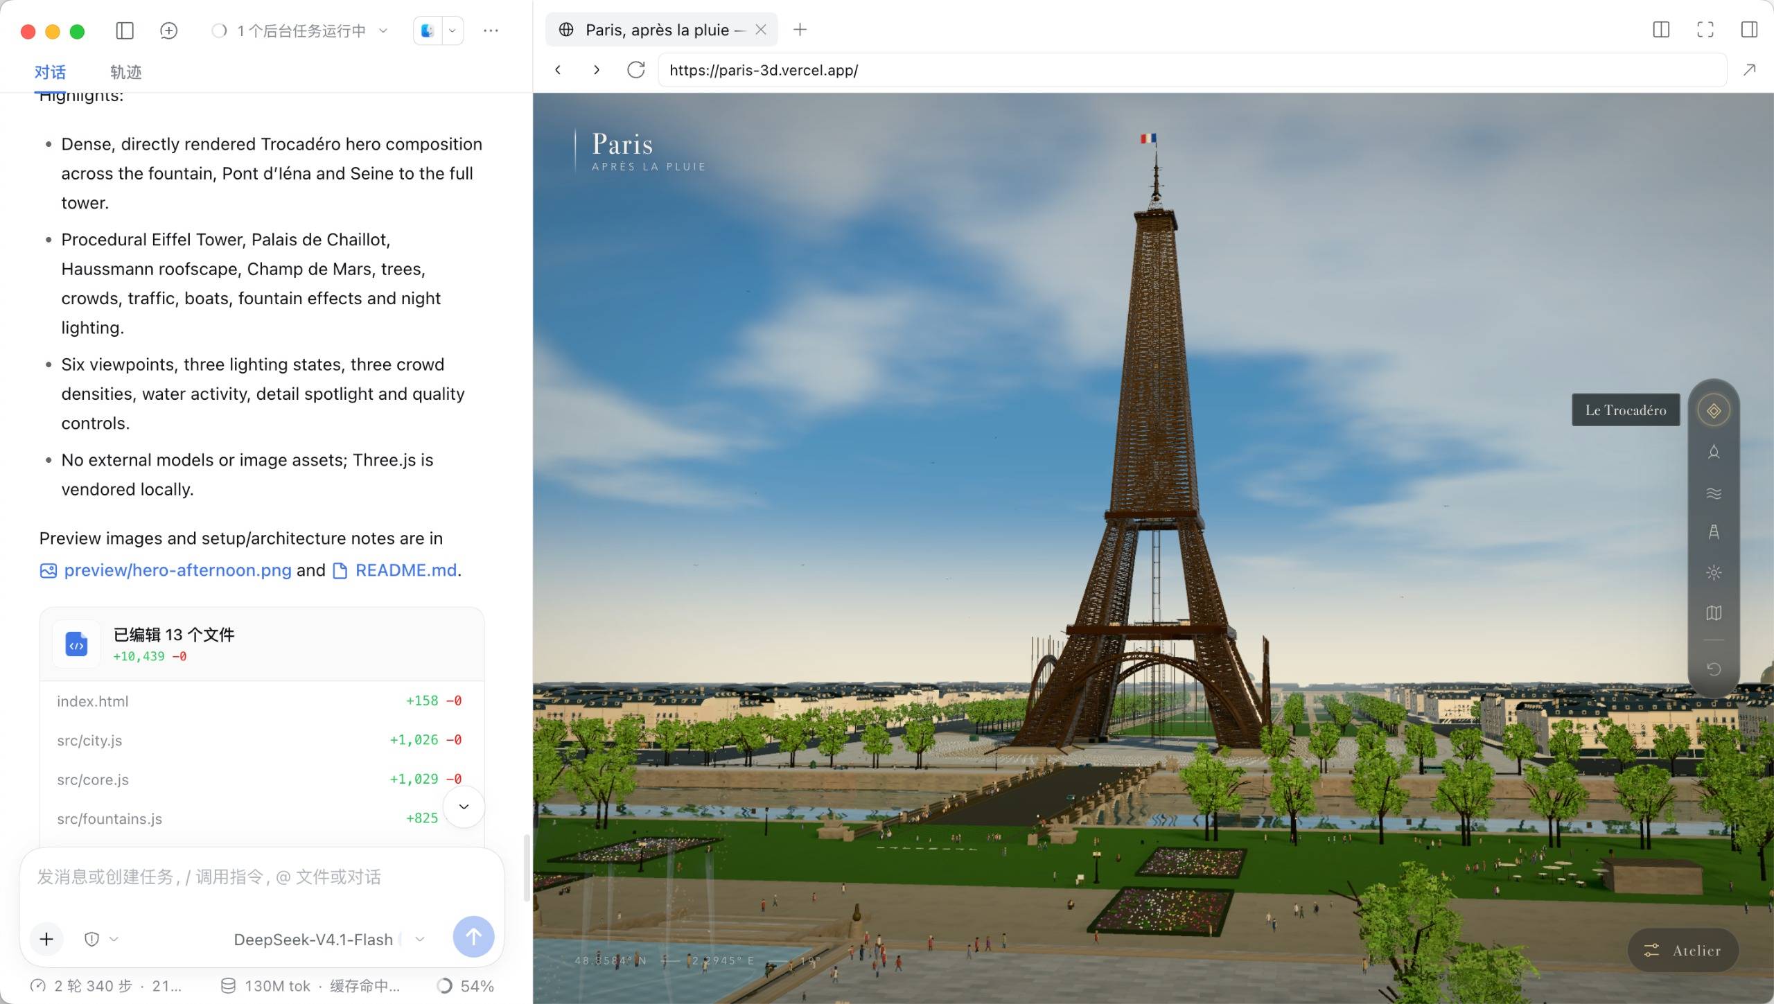Screen dimensions: 1774x1004
Task: Click the 54% context usage indicator
Action: [x=466, y=986]
